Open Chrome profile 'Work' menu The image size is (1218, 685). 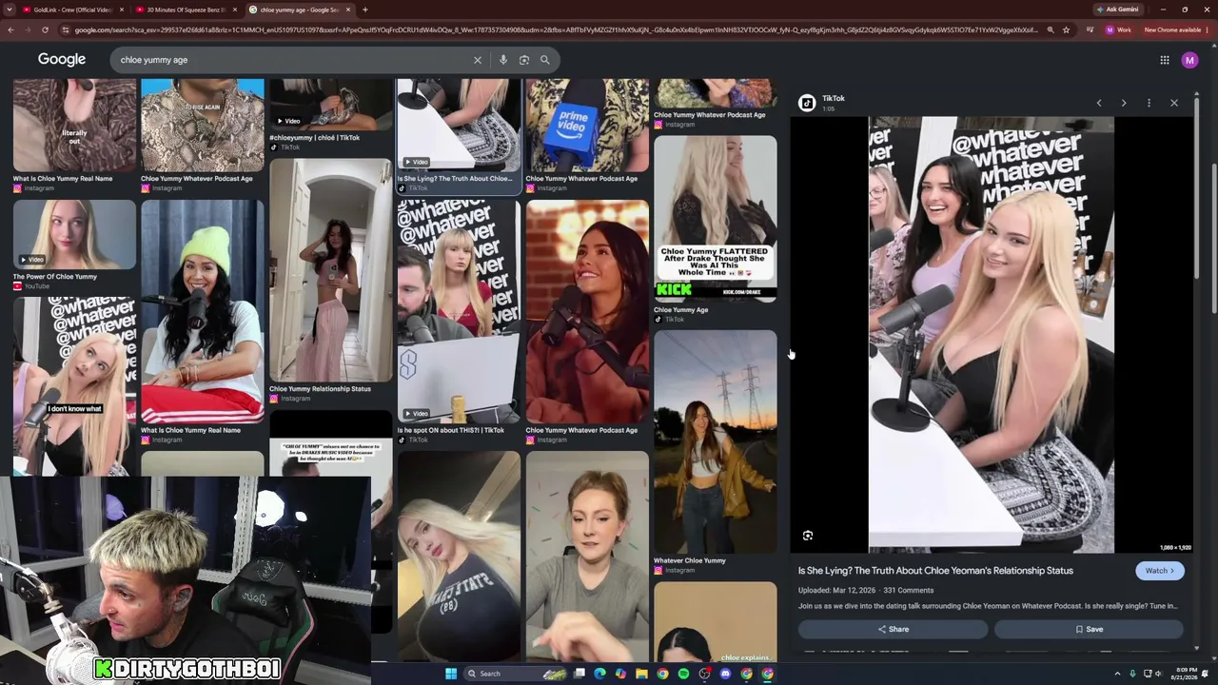(x=1118, y=29)
